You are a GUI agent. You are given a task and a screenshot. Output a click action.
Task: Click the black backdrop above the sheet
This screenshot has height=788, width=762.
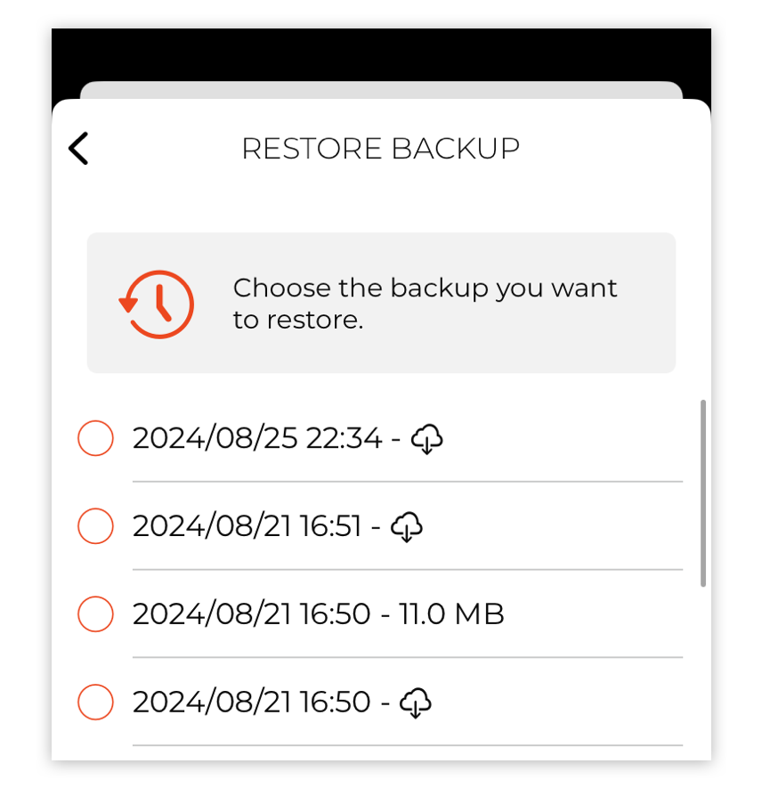381,53
